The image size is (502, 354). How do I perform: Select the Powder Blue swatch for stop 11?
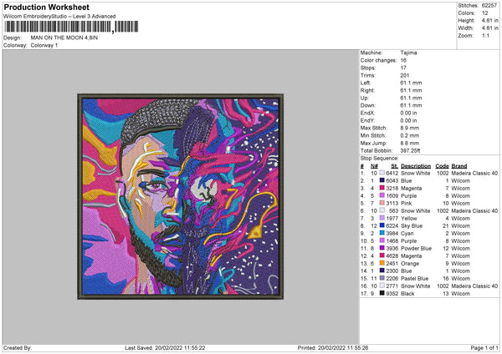(x=382, y=248)
